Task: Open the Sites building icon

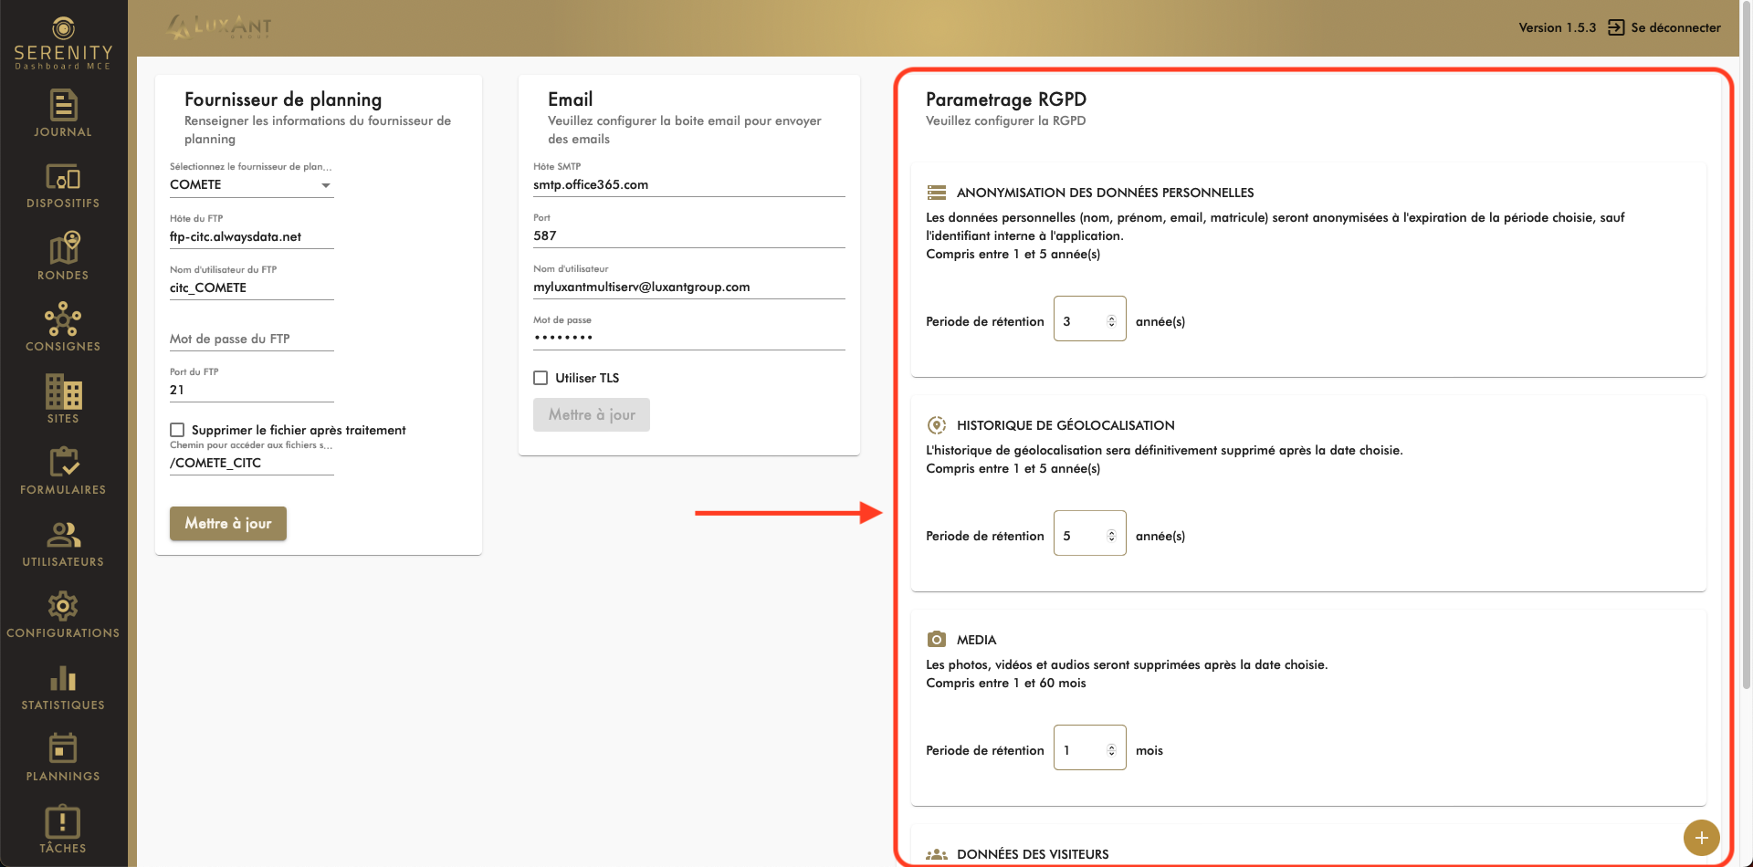Action: pos(63,392)
